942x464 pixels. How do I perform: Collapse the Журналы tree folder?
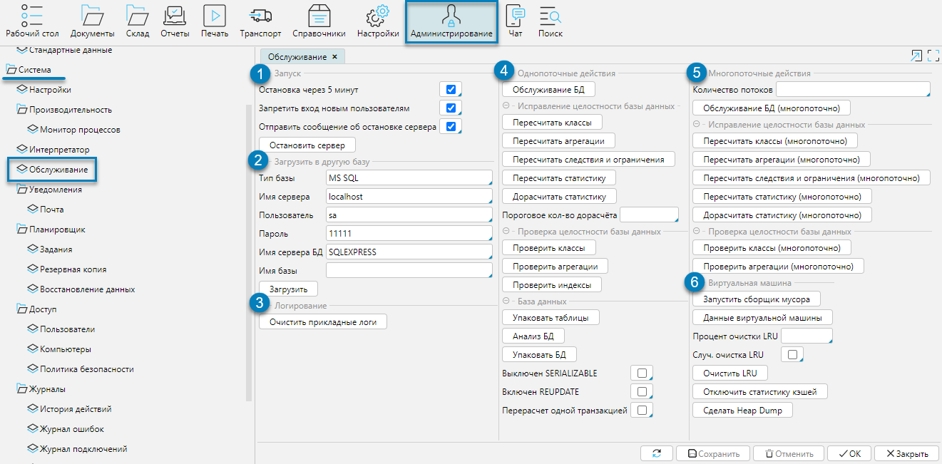[21, 389]
